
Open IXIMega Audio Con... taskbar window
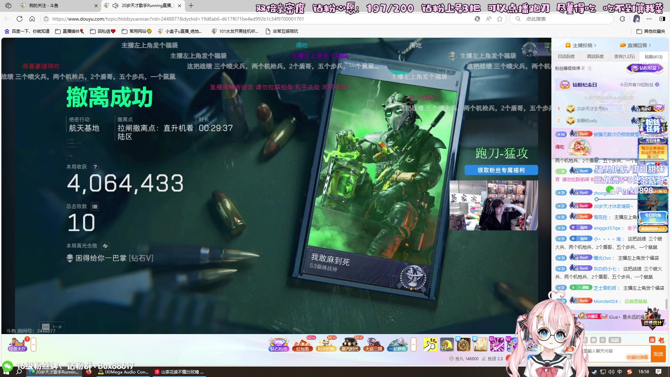[x=123, y=372]
